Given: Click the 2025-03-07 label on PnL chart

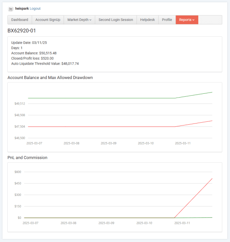Looking at the screenshot, I should coord(31,223).
